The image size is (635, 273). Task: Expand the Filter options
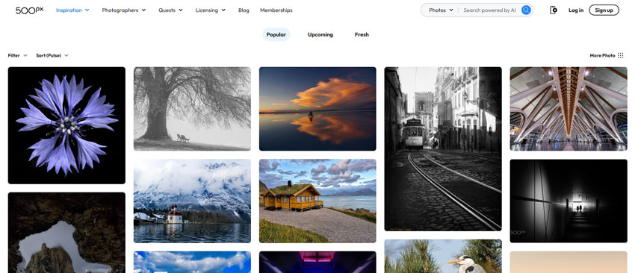(18, 55)
